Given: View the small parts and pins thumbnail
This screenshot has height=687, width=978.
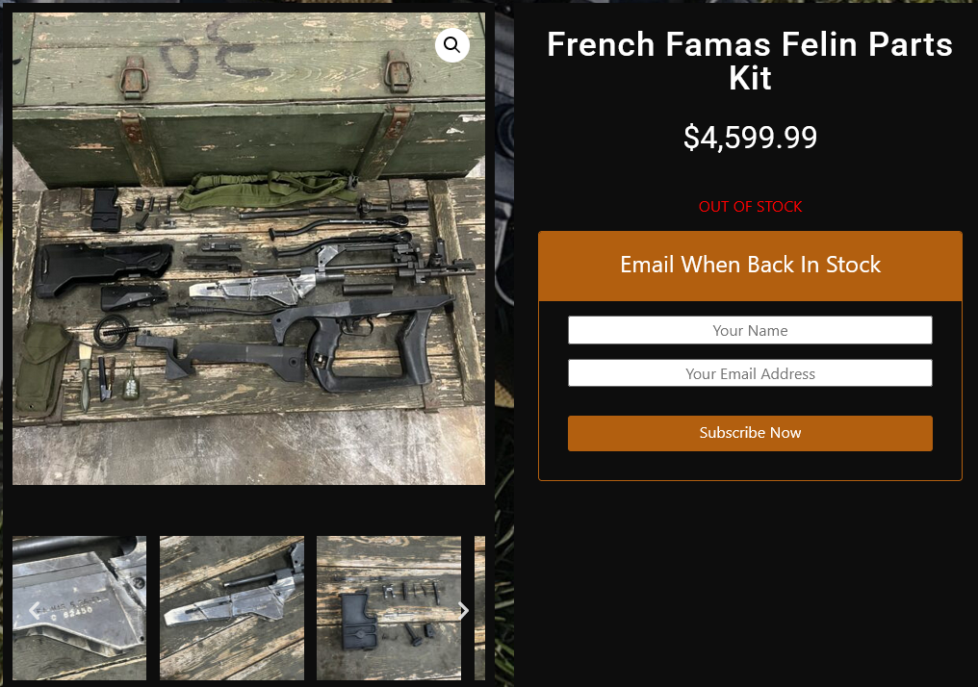Looking at the screenshot, I should tap(388, 608).
